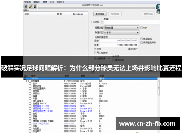Image resolution: width=183 pixels, height=133 pixels.
Task: Click the 撤销扫描 button
Action: 148,14
